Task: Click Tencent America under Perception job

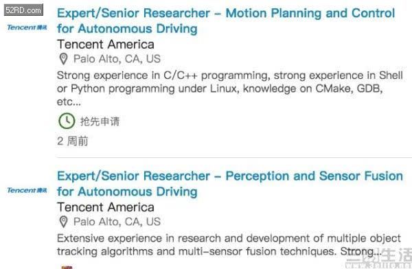Action: click(106, 207)
